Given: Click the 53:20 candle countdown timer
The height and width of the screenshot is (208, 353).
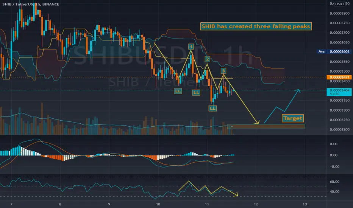Looking at the screenshot, I should tap(334, 94).
